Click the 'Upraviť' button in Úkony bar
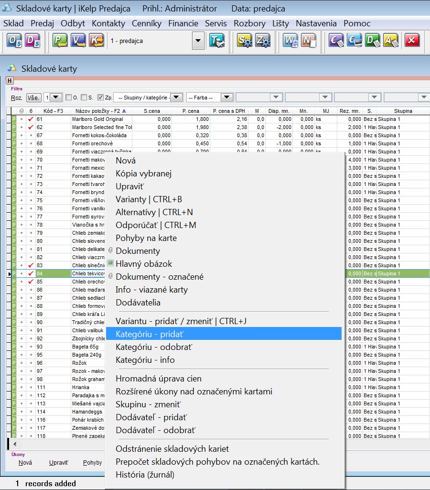 click(x=59, y=463)
